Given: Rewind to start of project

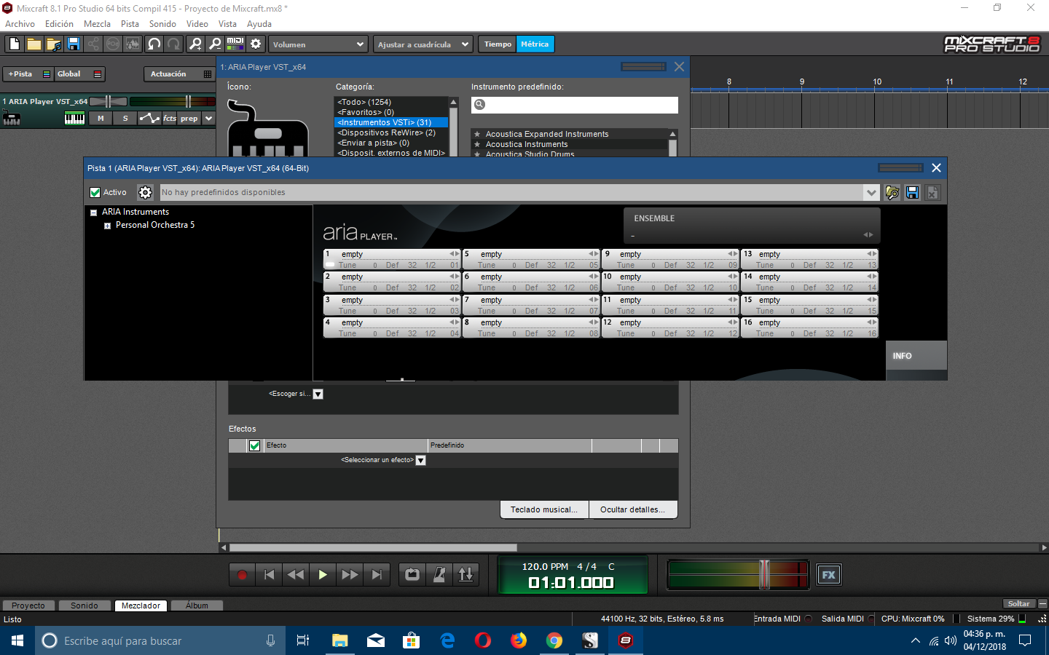Looking at the screenshot, I should 269,575.
